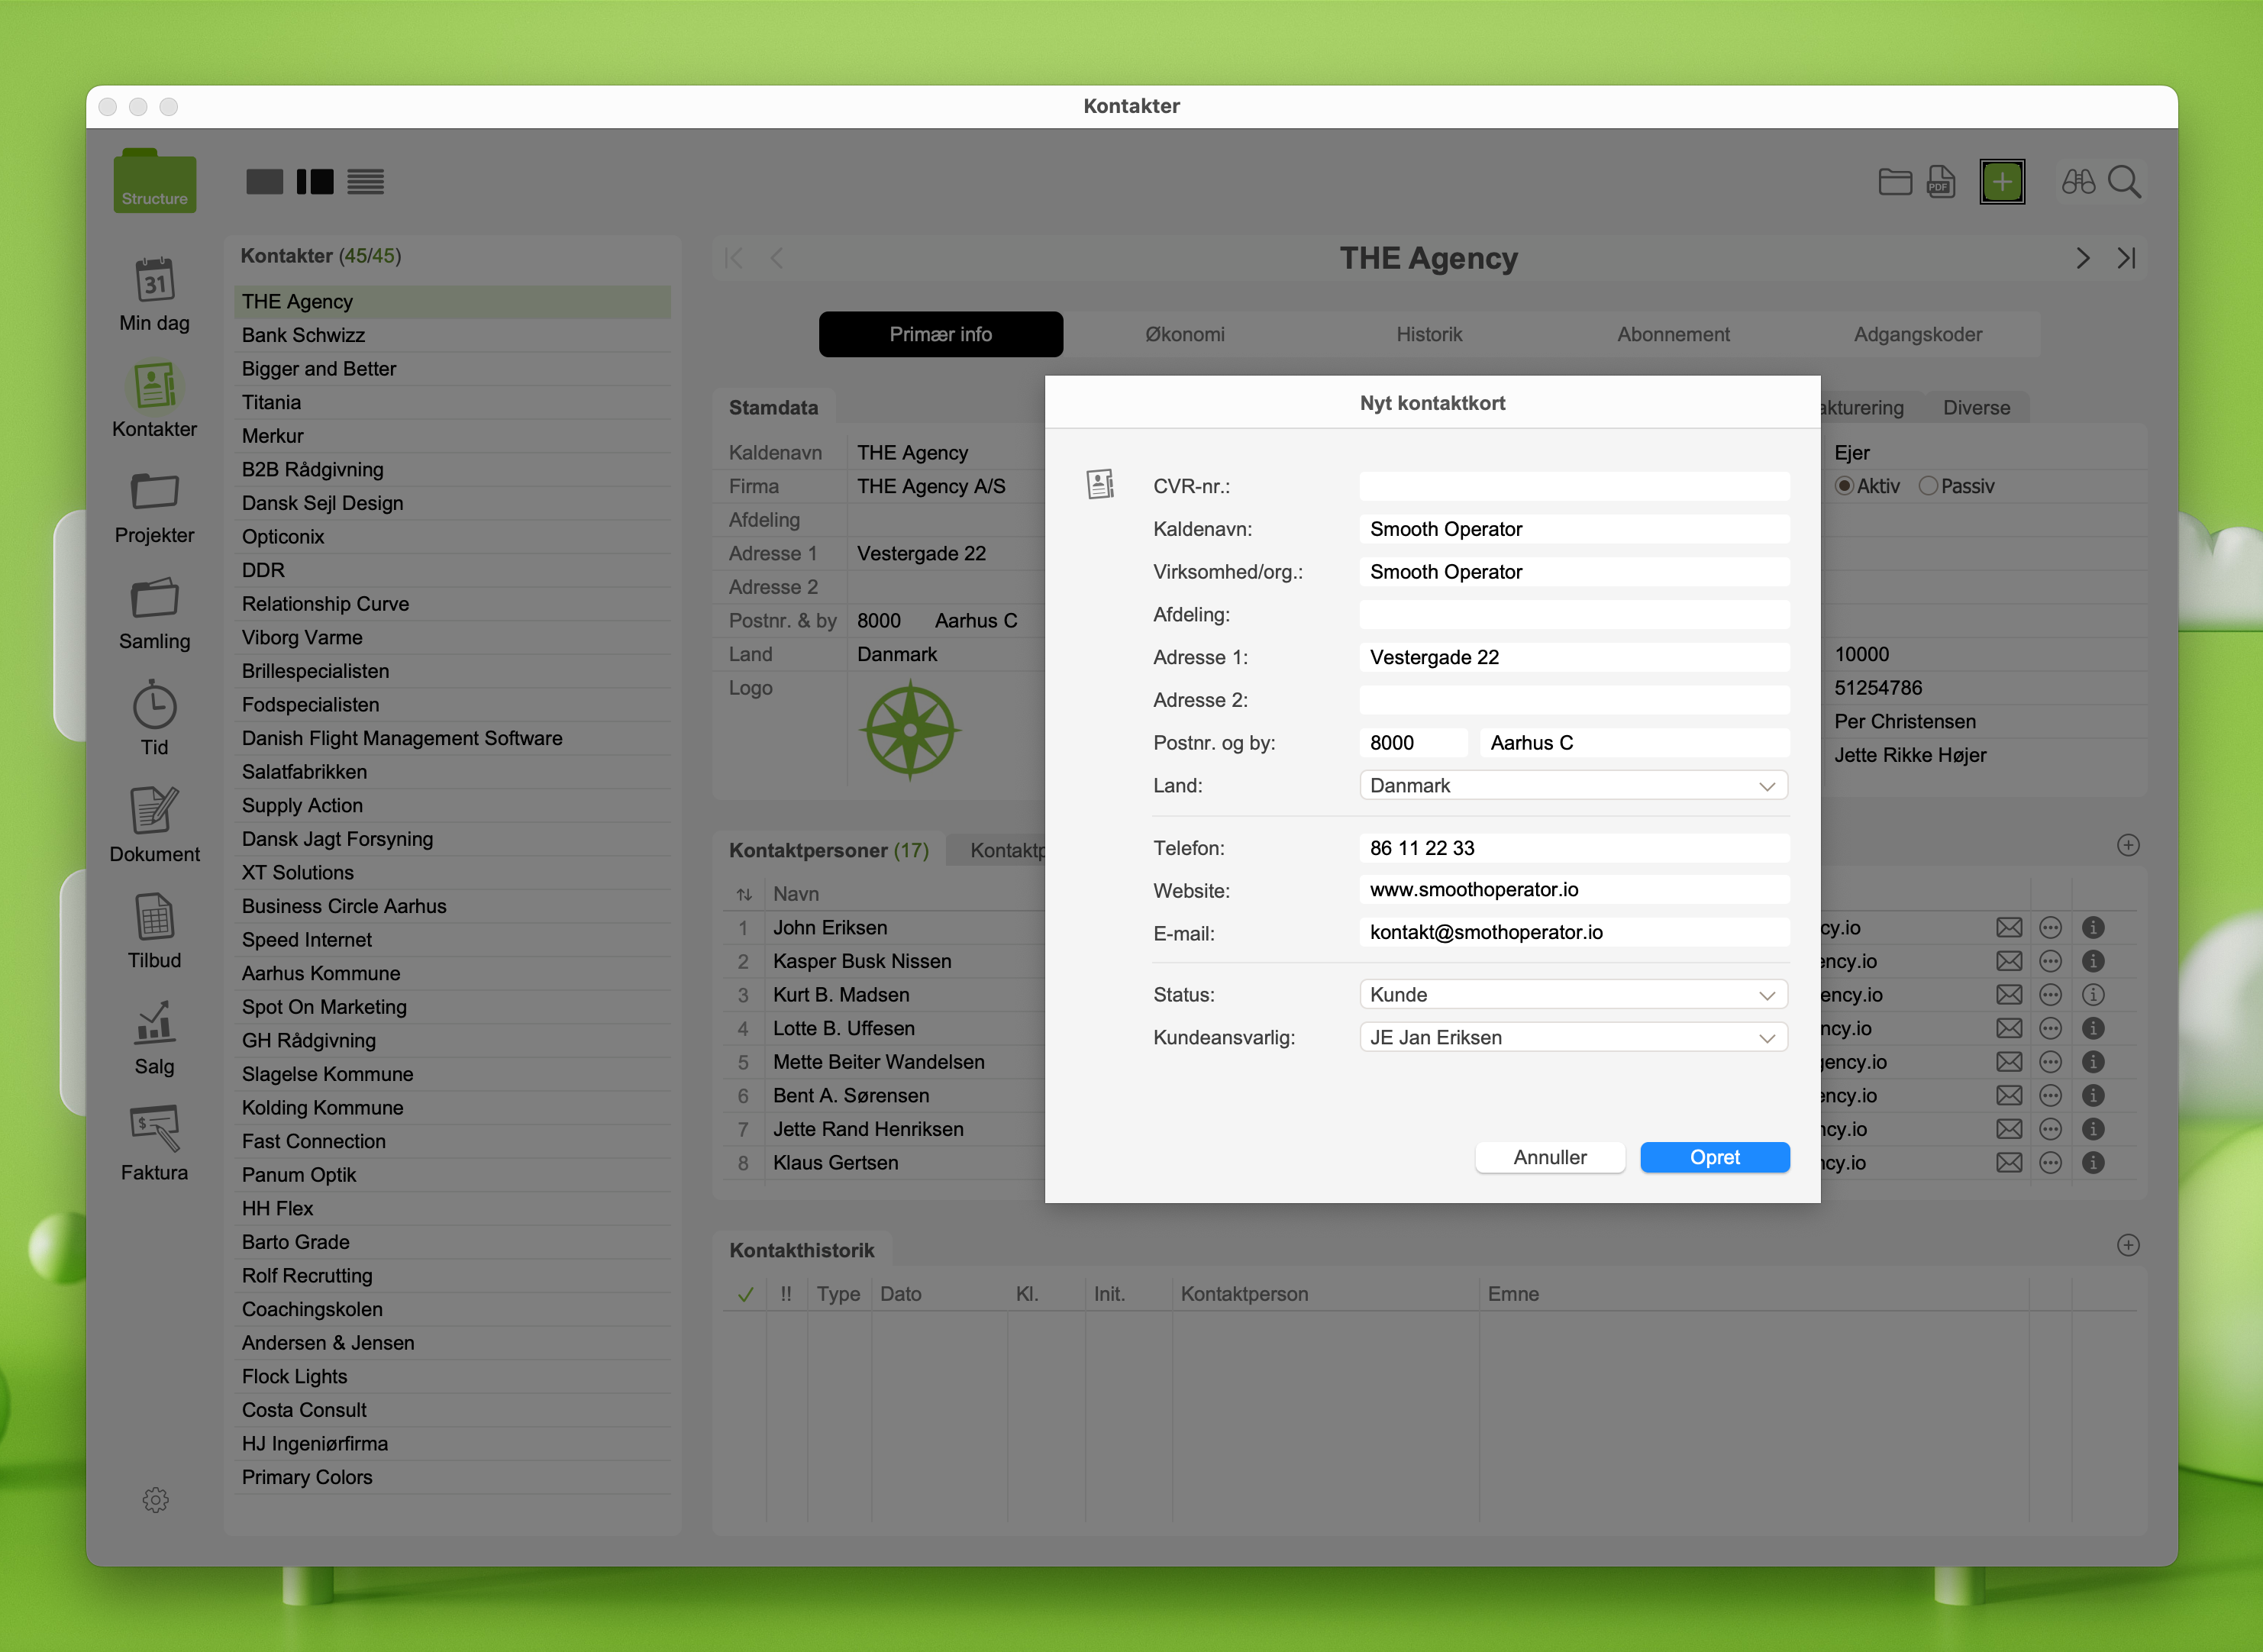The image size is (2263, 1652).
Task: Switch to the Økonomi tab
Action: click(1184, 334)
